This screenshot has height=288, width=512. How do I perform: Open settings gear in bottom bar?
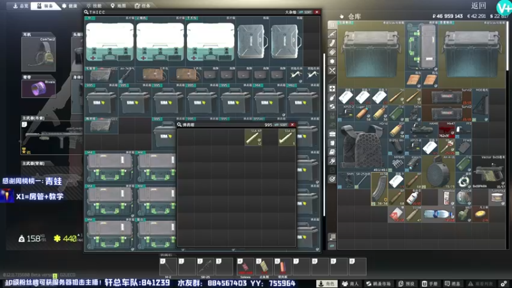click(504, 284)
